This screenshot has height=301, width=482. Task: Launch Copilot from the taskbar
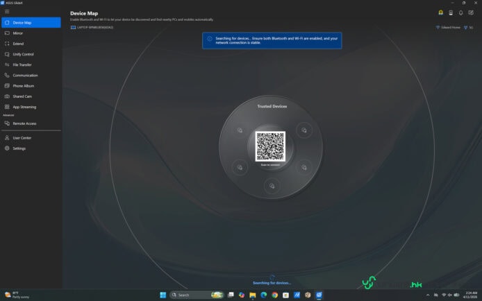(242, 295)
